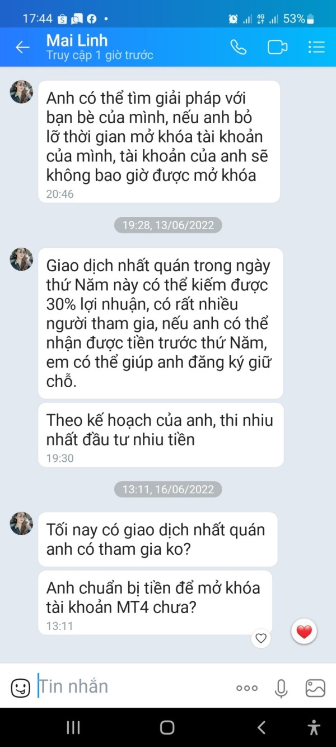The image size is (336, 747).
Task: Select the message 'Tối nay có giao dịch nhất quán'
Action: tap(157, 539)
